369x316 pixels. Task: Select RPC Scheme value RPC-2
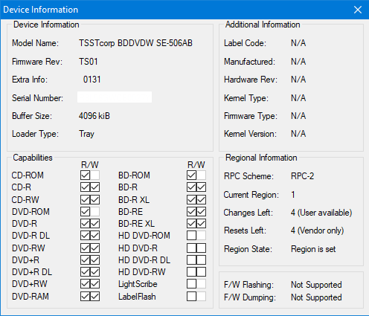pyautogui.click(x=303, y=176)
